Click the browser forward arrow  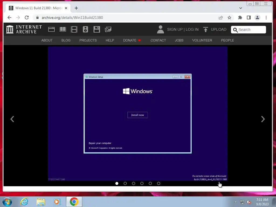pos(18,18)
